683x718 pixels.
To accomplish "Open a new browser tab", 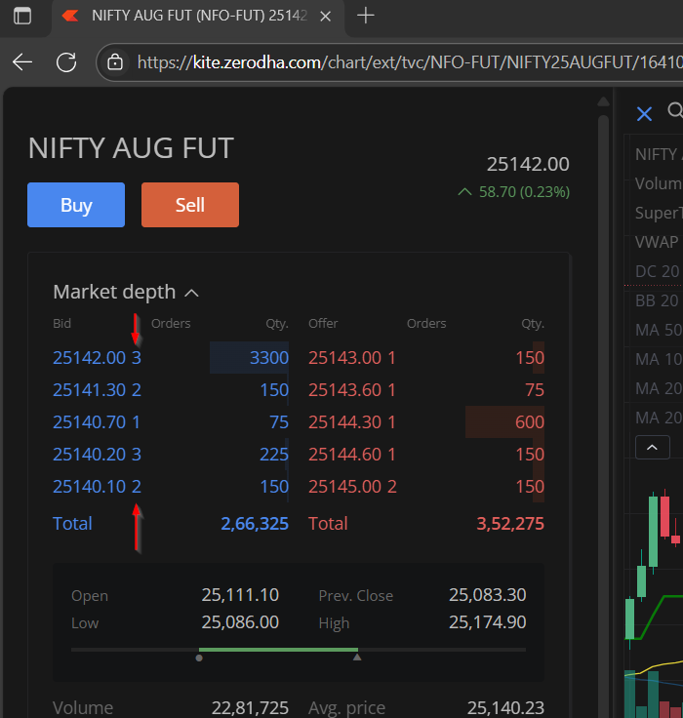I will 366,16.
